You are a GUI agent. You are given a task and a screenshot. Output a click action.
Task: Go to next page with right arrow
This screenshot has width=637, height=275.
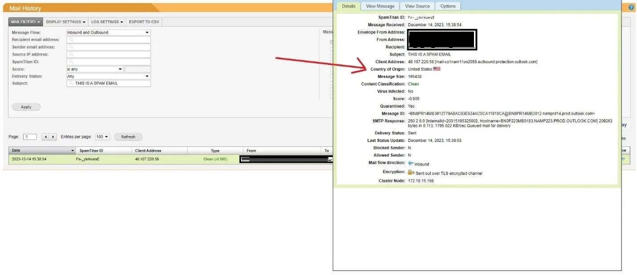tap(53, 137)
